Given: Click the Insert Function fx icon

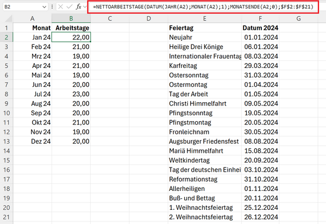Looking at the screenshot, I should 79,8.
